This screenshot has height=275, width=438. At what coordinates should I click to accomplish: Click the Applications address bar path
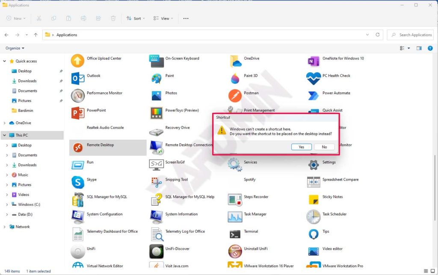click(67, 35)
